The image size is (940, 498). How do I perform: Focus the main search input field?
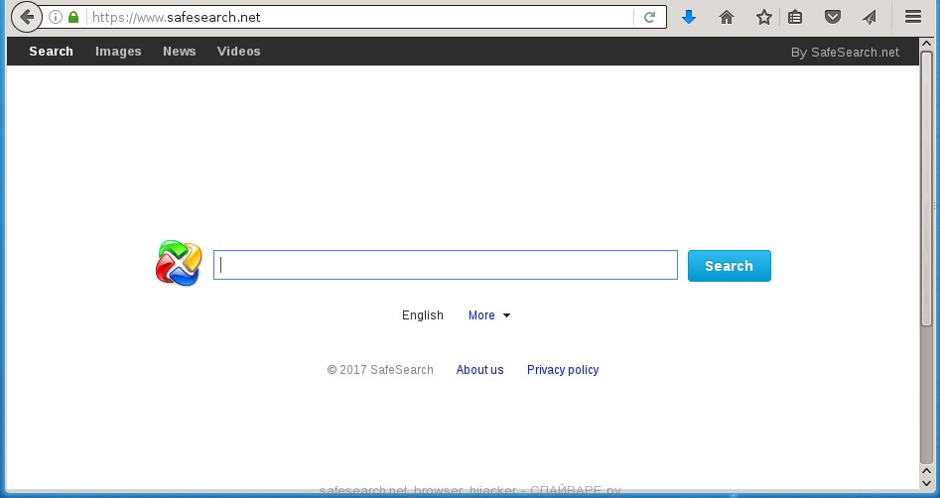tap(445, 265)
